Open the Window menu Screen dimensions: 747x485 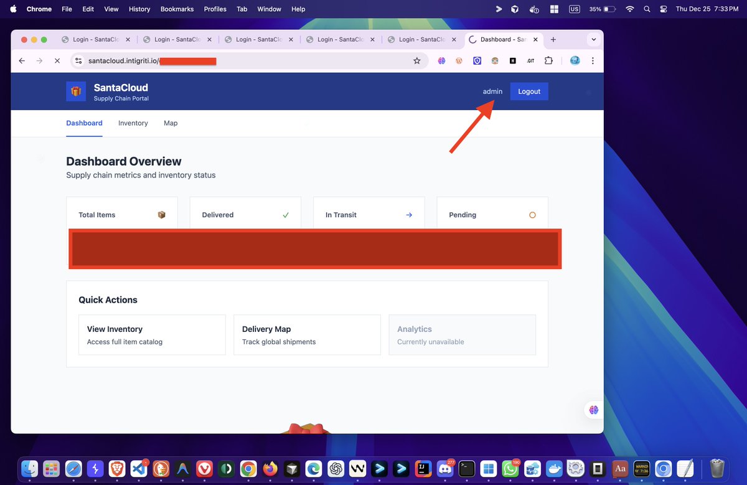pos(269,9)
